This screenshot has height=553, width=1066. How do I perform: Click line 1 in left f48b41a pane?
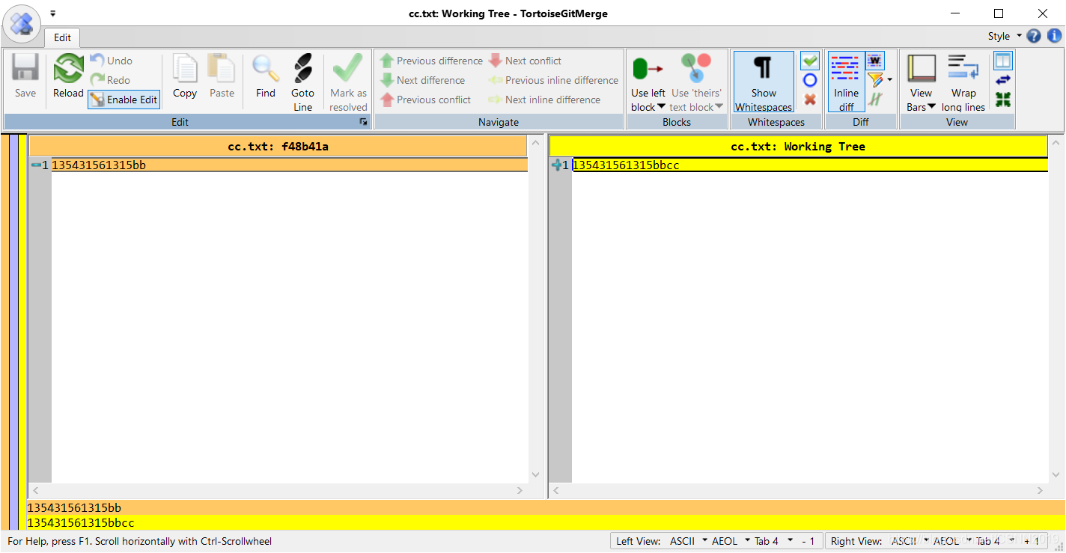pyautogui.click(x=289, y=165)
